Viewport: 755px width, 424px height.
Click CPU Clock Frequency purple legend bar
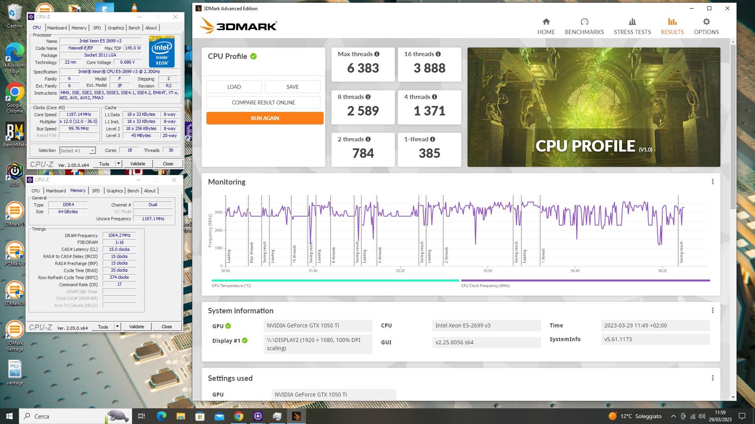click(586, 281)
